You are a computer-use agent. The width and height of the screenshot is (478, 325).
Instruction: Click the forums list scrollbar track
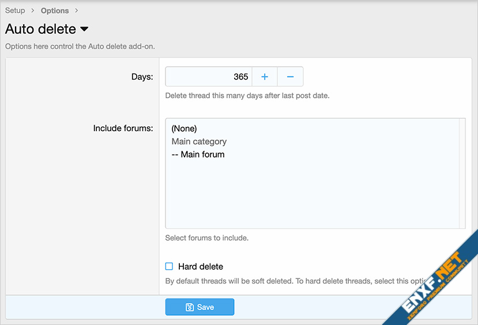pos(462,174)
